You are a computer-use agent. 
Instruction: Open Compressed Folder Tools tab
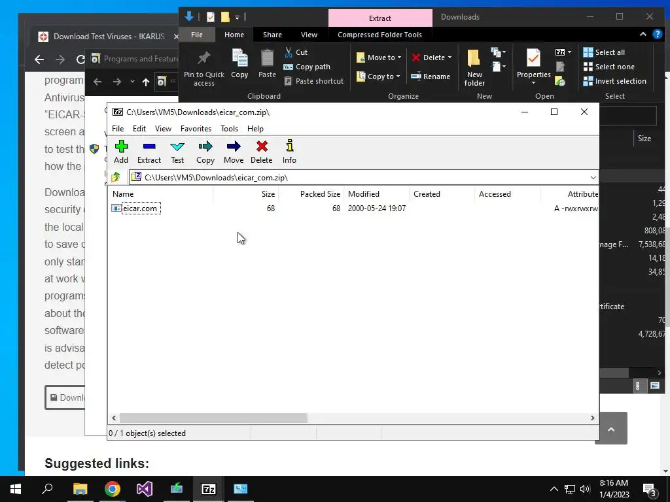[x=379, y=35]
